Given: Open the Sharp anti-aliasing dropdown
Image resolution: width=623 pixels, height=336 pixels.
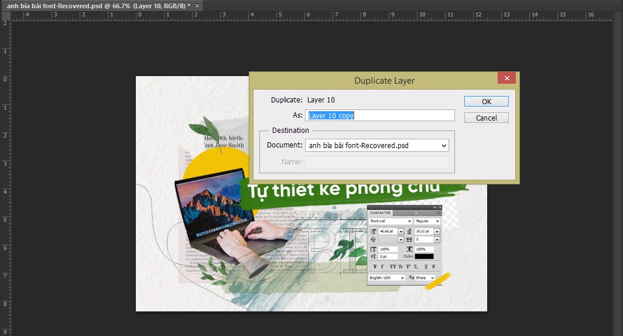Looking at the screenshot, I should tap(433, 278).
